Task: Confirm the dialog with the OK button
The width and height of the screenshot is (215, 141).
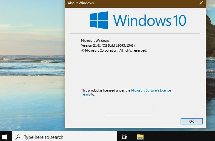Action: click(x=192, y=121)
